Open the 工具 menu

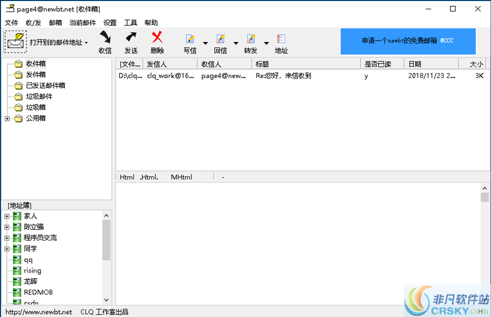coord(131,23)
